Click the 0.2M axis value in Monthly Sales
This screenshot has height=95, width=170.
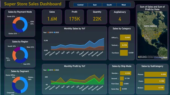pos(46,40)
